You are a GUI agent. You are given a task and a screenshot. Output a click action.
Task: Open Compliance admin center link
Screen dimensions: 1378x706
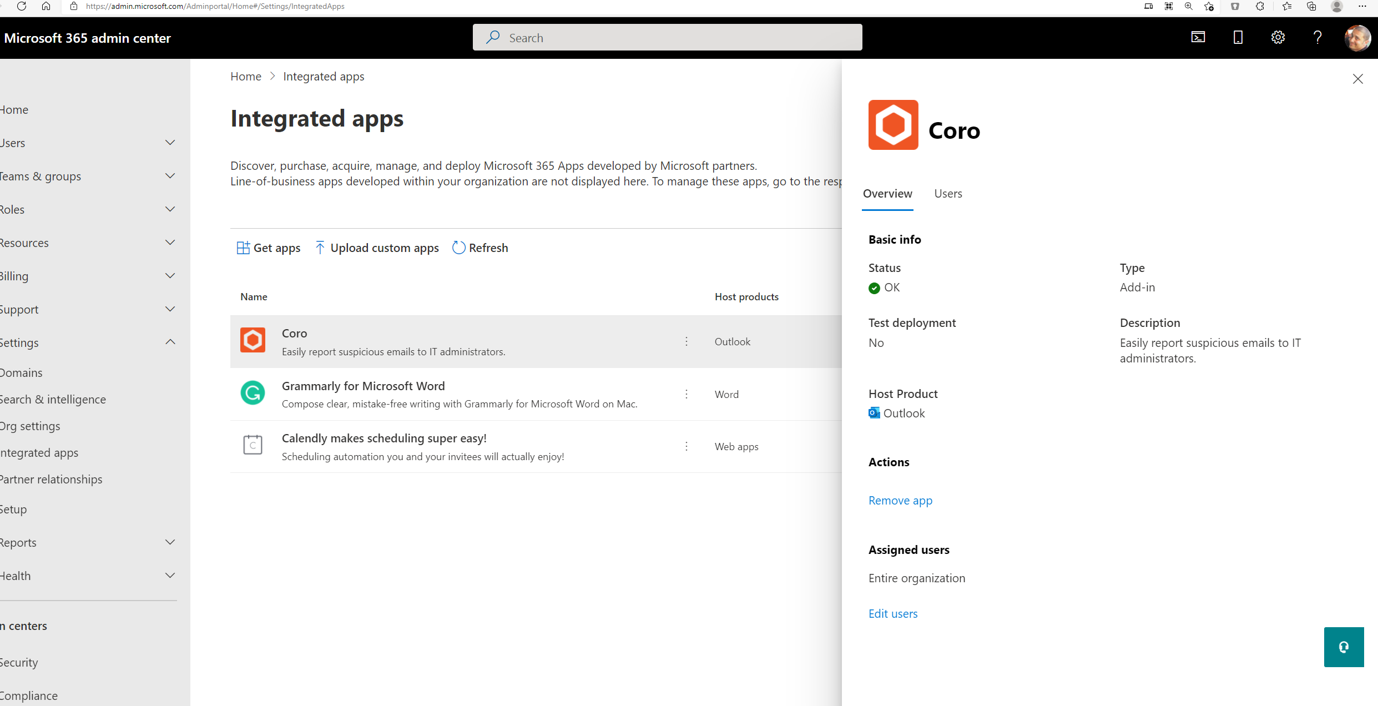coord(29,696)
